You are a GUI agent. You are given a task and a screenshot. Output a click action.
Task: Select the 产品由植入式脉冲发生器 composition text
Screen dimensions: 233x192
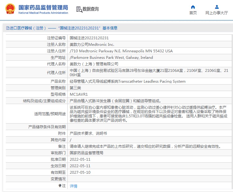[116, 101]
